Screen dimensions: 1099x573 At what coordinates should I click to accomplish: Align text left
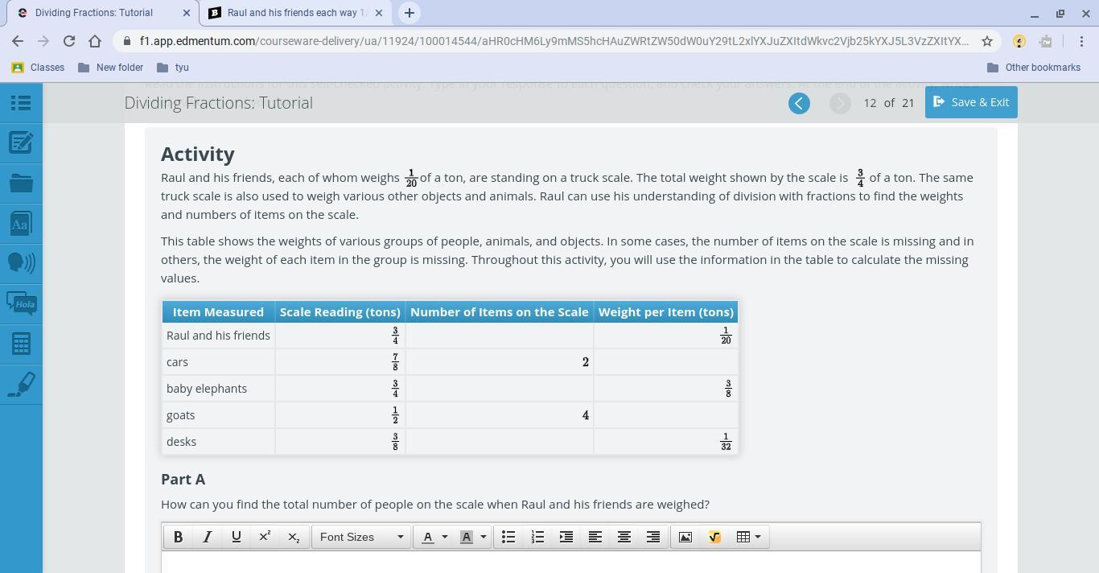(595, 537)
